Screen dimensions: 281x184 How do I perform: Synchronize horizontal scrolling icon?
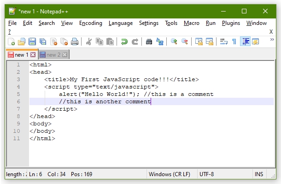(209, 42)
